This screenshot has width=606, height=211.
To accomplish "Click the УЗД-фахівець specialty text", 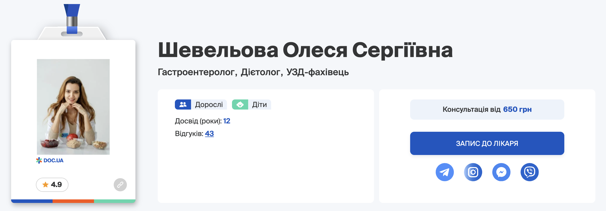I will pyautogui.click(x=317, y=72).
